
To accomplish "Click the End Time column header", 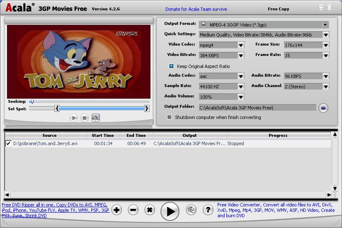I will pos(136,136).
